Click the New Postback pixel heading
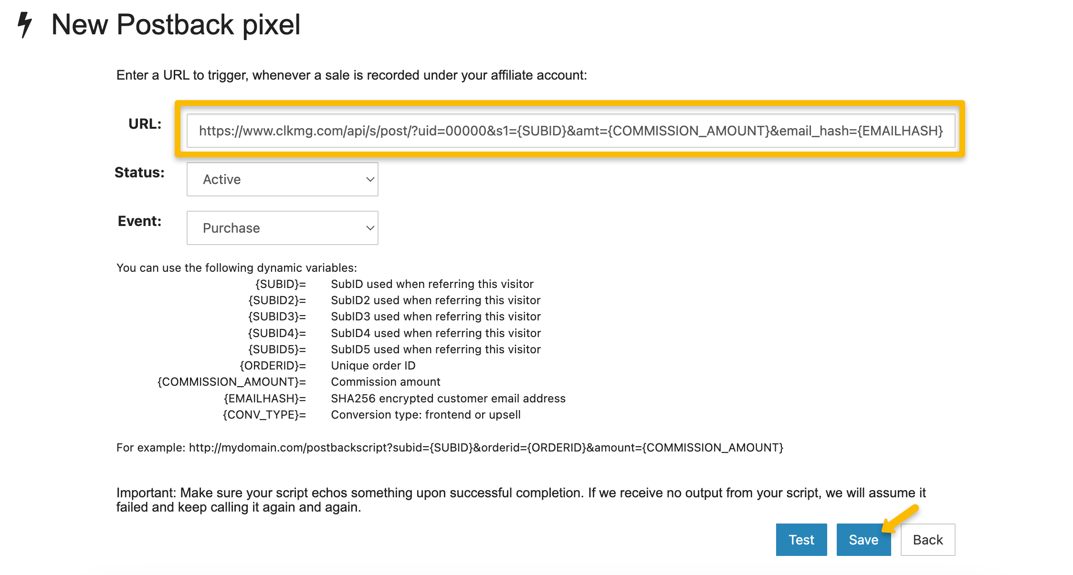 tap(176, 25)
